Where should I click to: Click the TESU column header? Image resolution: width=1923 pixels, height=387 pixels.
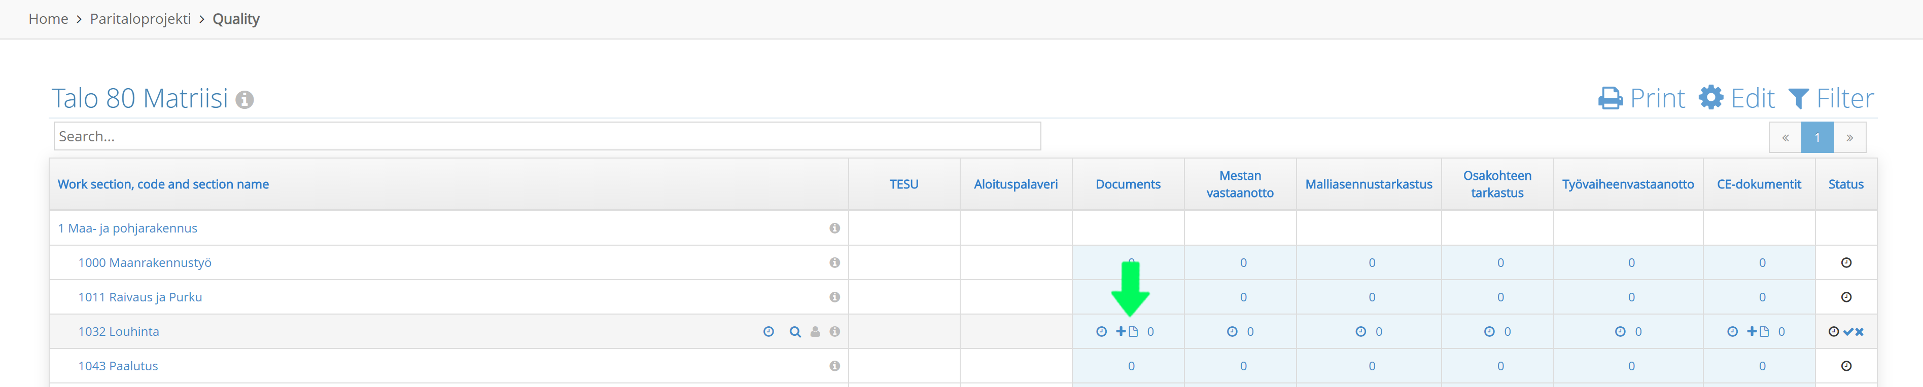(x=903, y=184)
